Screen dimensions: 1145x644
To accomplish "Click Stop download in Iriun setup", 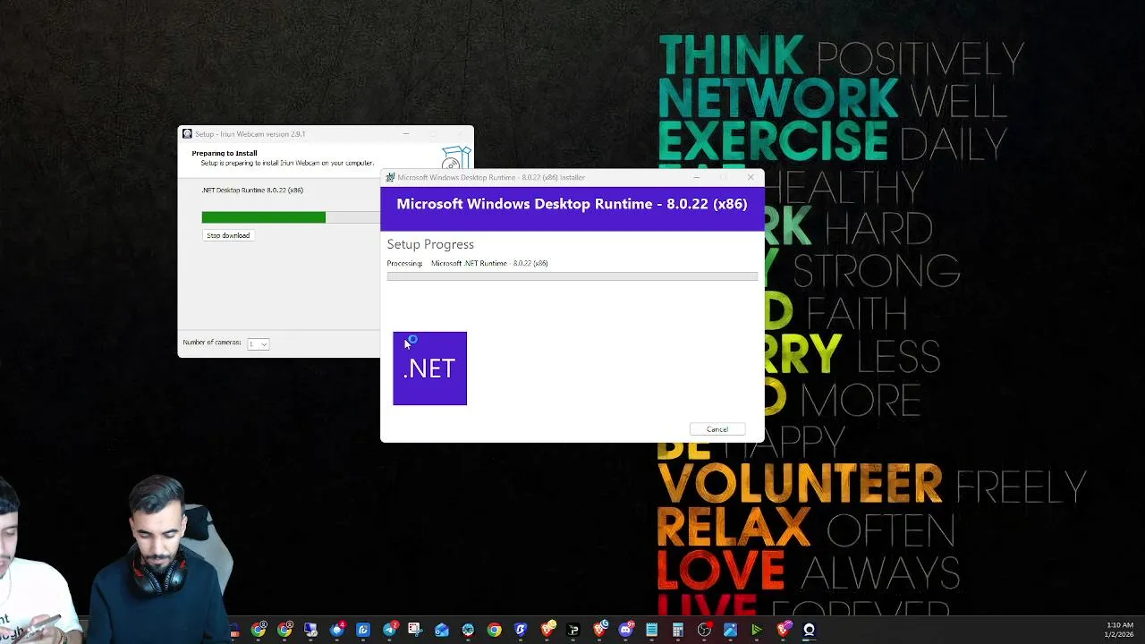I will [228, 235].
